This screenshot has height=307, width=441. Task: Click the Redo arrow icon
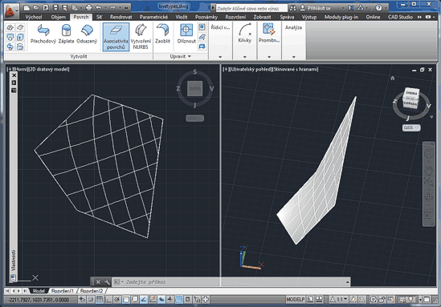tap(112, 8)
